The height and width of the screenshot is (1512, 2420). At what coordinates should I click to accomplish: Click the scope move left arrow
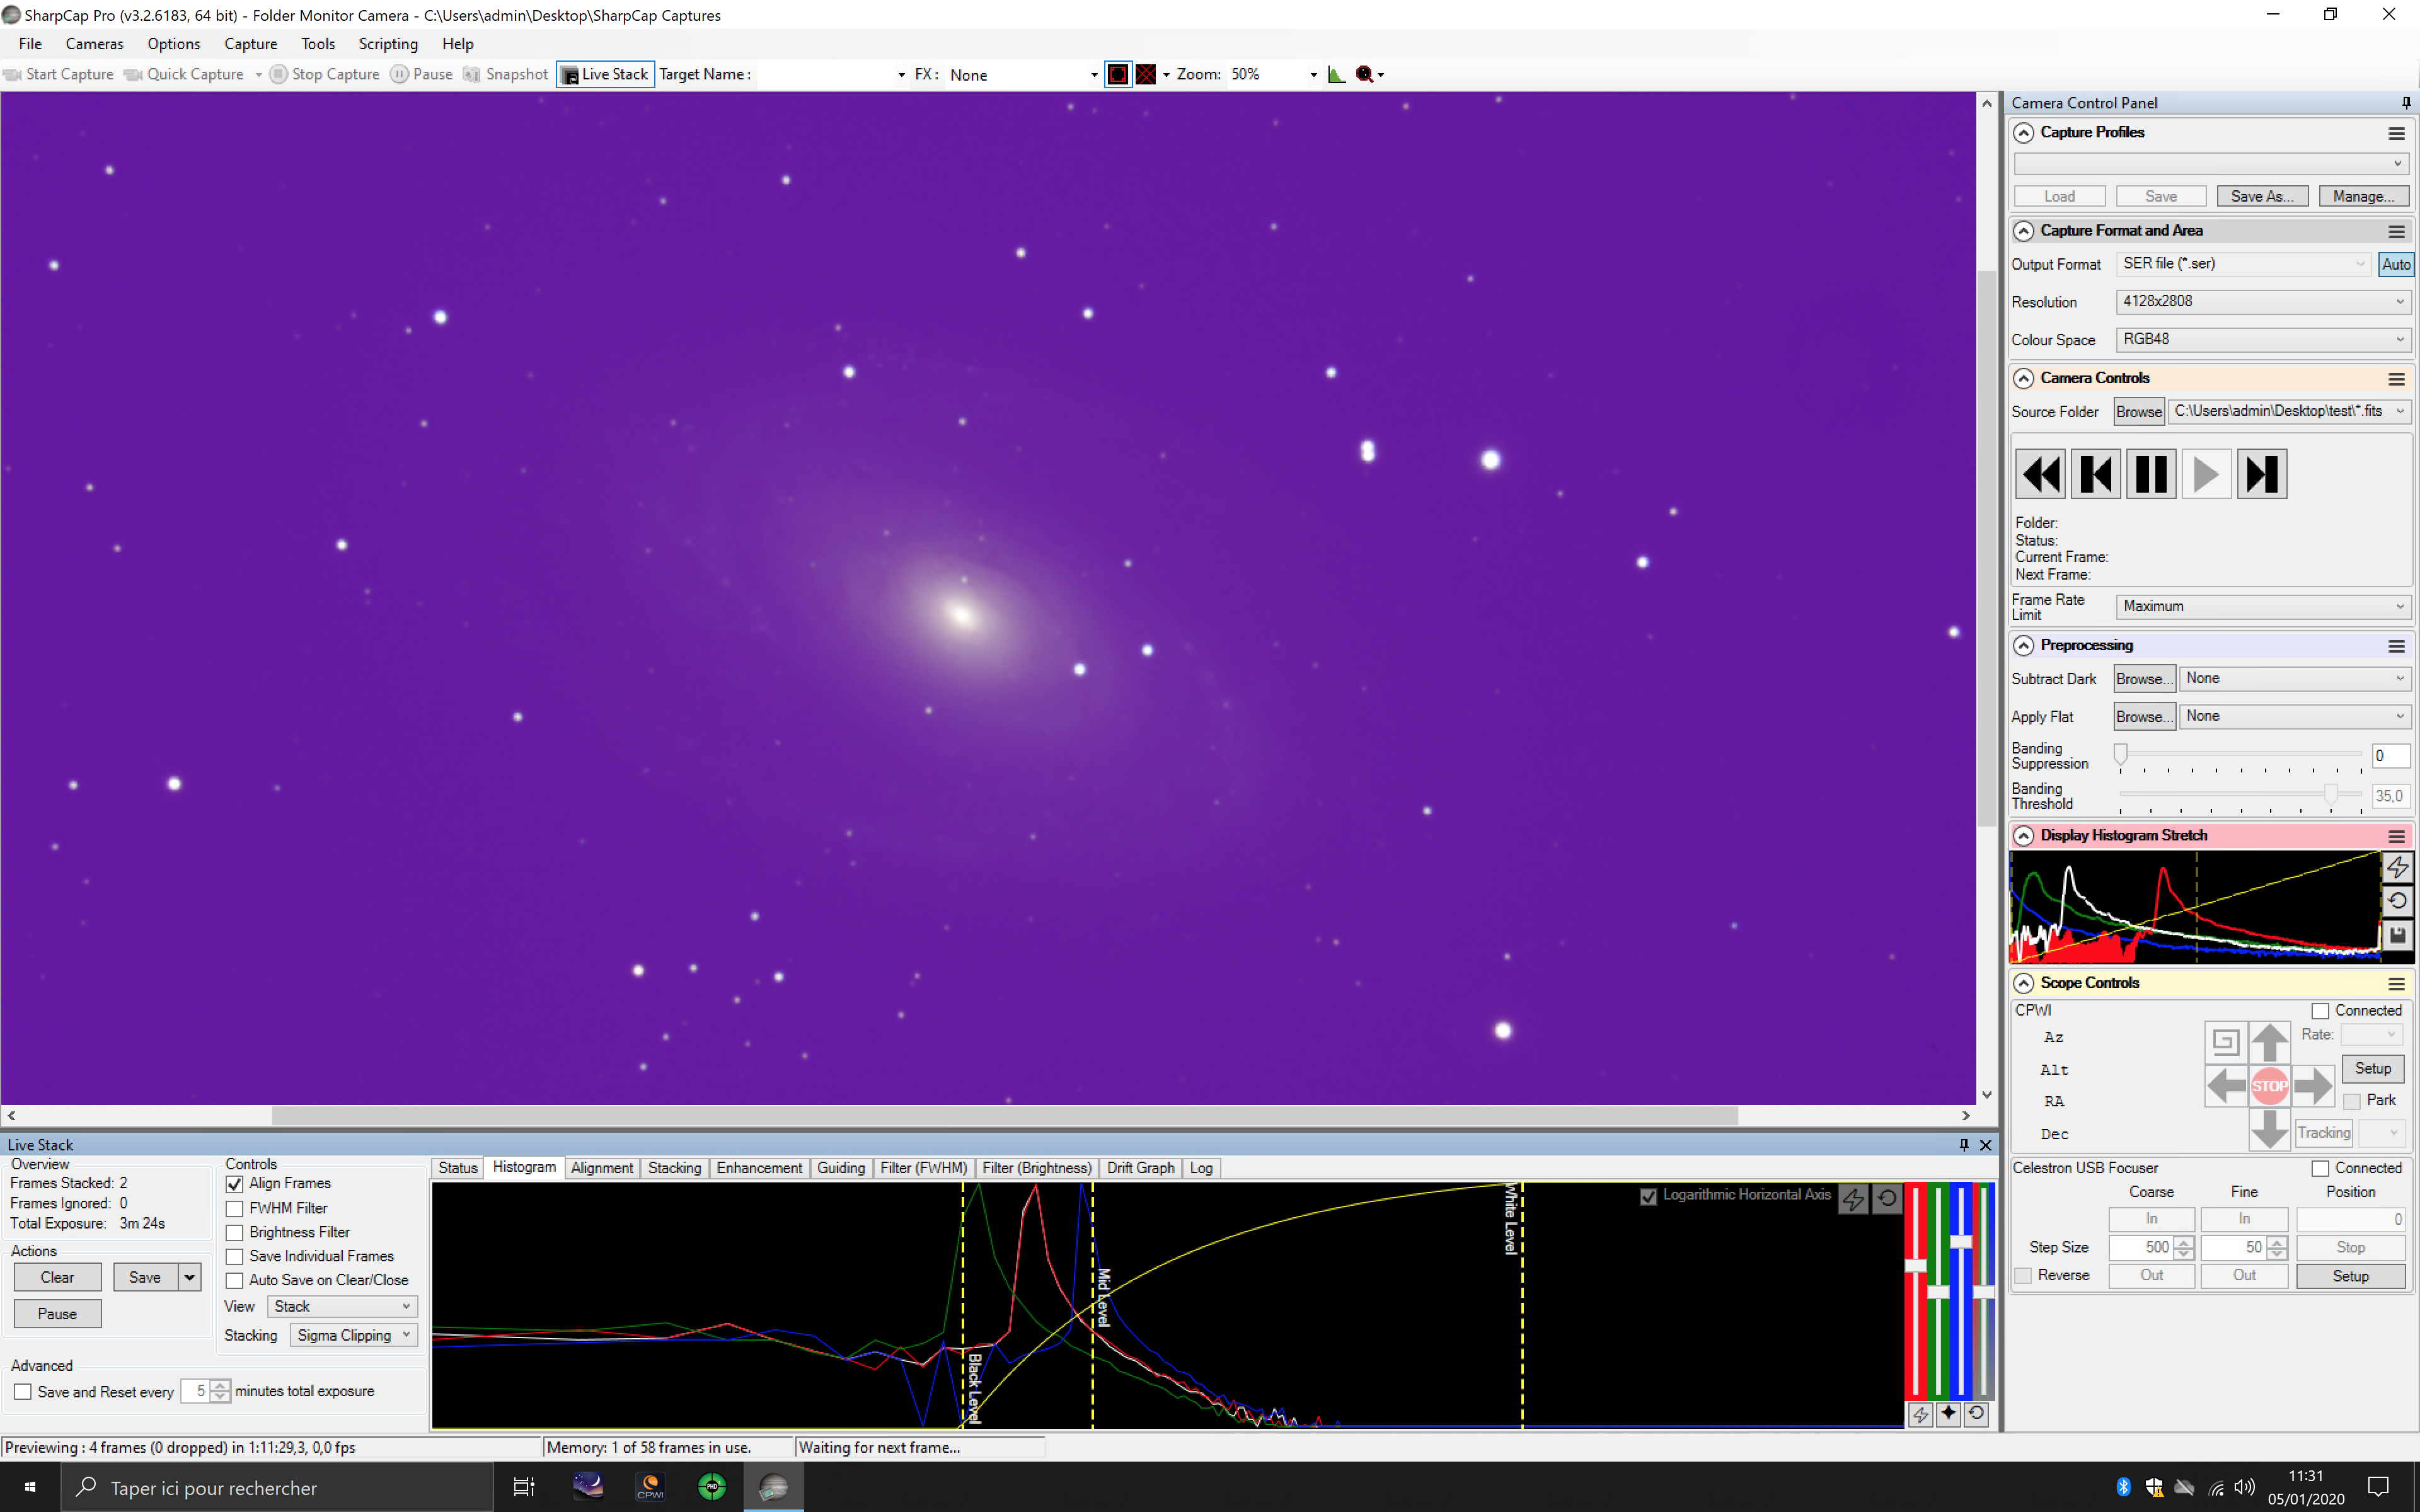(2226, 1086)
